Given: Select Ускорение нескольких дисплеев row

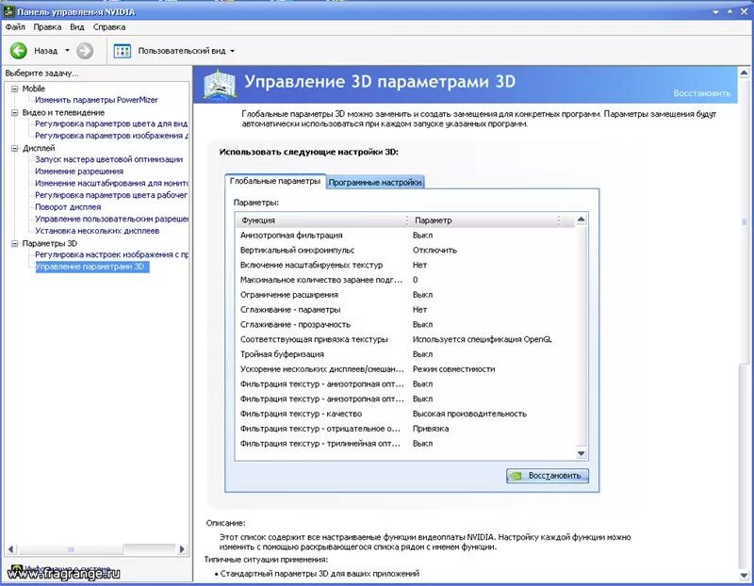Looking at the screenshot, I should point(405,369).
